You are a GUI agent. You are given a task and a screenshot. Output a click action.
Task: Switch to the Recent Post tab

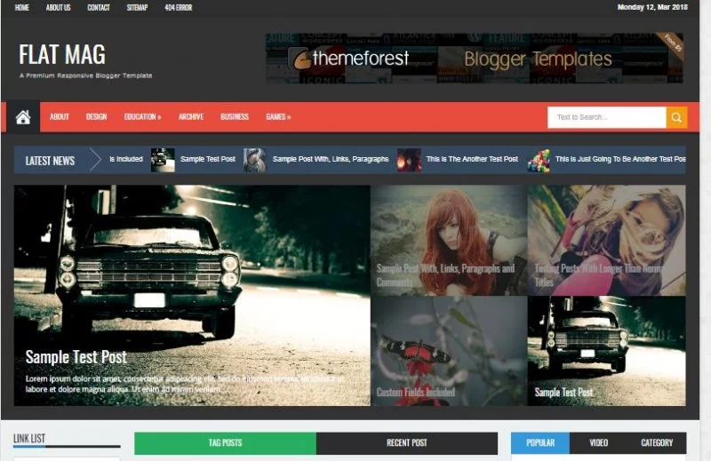click(x=406, y=443)
